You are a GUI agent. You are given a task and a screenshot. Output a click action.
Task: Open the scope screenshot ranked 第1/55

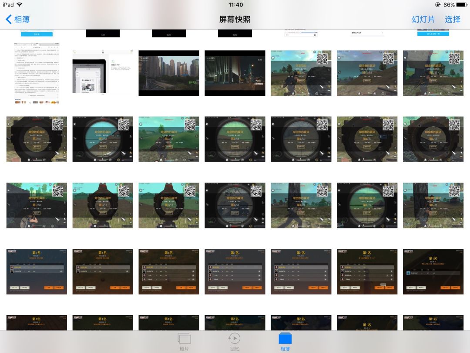301,139
